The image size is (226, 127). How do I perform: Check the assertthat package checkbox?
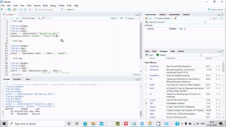point(146,66)
